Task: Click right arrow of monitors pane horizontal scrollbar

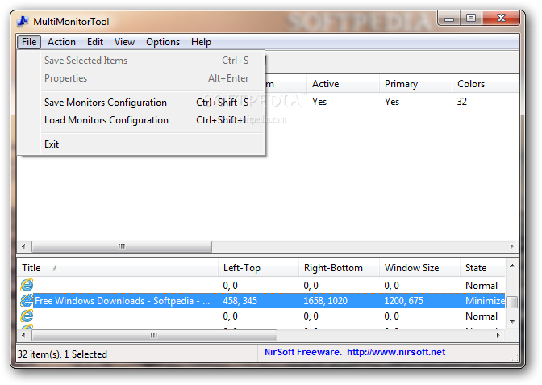Action: [x=512, y=247]
